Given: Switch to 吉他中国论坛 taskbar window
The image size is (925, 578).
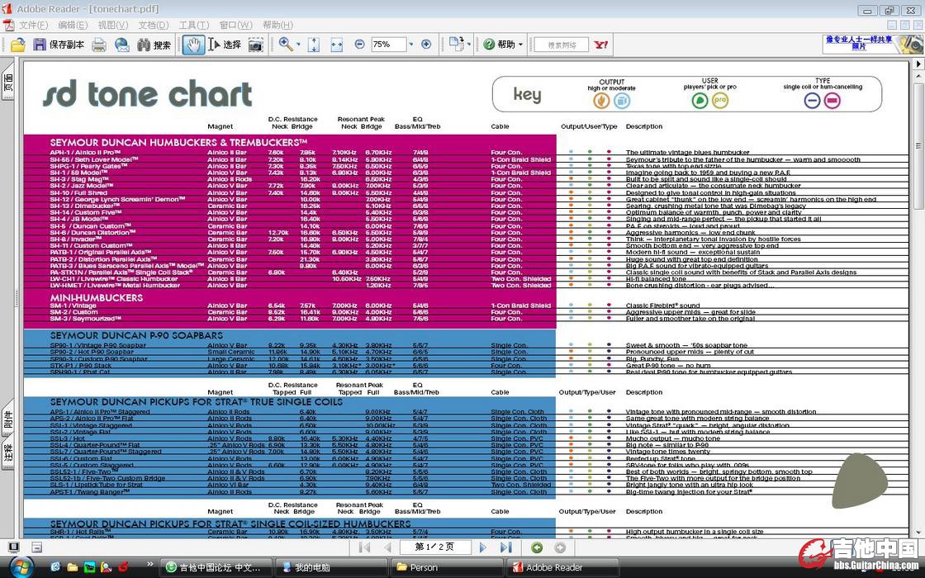Looking at the screenshot, I should [x=215, y=567].
